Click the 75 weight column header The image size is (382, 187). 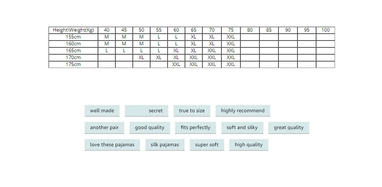tap(231, 30)
